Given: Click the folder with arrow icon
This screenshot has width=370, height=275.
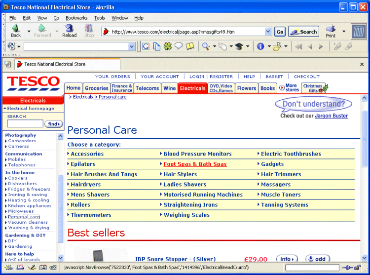Looking at the screenshot, I should 277,46.
